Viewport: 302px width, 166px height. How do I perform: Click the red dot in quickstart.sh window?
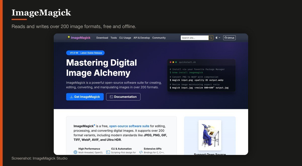[x=171, y=62]
